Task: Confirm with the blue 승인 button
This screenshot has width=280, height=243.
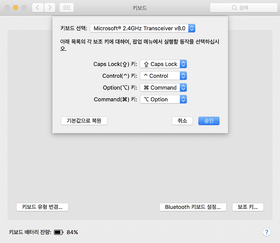Action: pyautogui.click(x=209, y=121)
